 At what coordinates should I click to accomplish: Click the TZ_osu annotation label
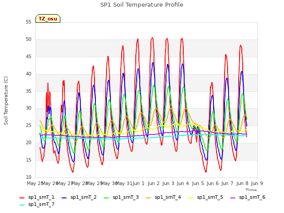click(48, 19)
